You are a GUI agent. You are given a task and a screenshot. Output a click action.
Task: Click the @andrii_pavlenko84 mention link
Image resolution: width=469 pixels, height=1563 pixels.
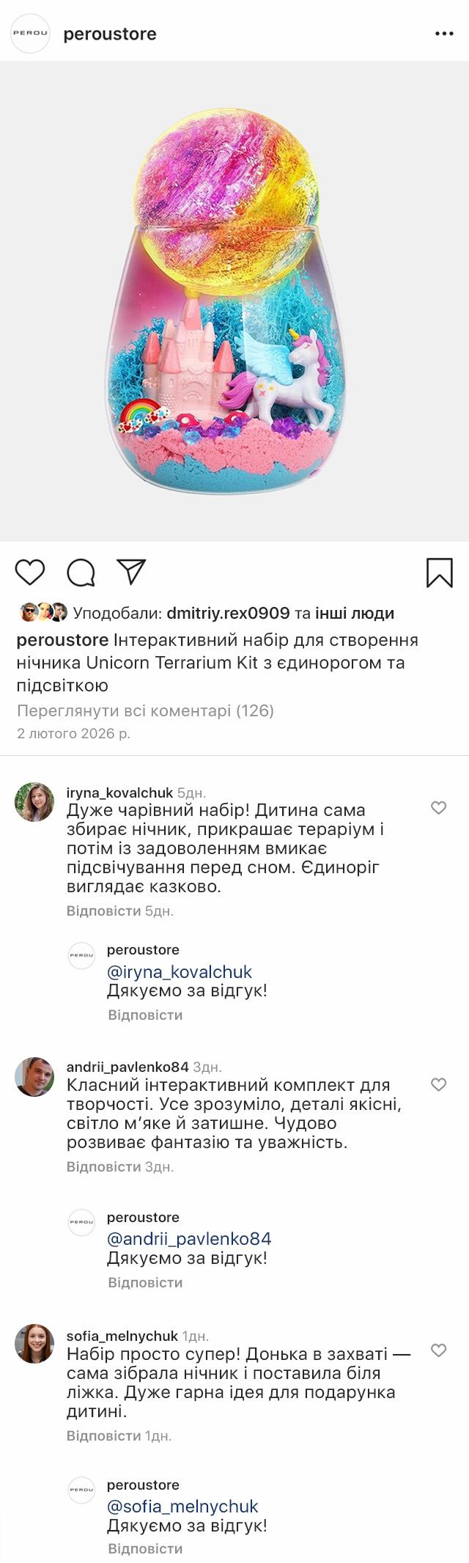tap(189, 1238)
